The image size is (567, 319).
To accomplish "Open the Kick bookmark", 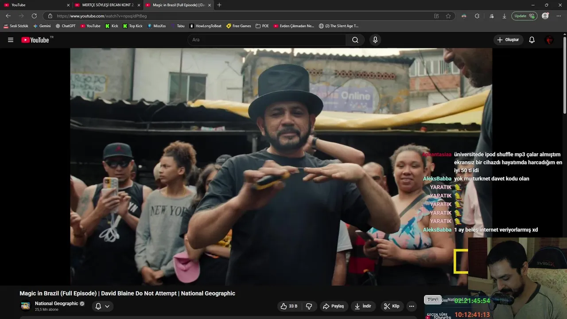I will pyautogui.click(x=112, y=26).
